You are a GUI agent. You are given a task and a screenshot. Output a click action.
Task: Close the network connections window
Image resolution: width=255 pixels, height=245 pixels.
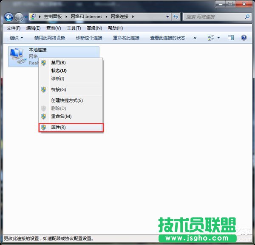click(244, 4)
